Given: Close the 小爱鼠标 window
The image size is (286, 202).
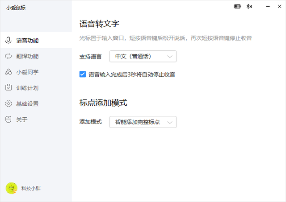Looking at the screenshot, I should [279, 7].
